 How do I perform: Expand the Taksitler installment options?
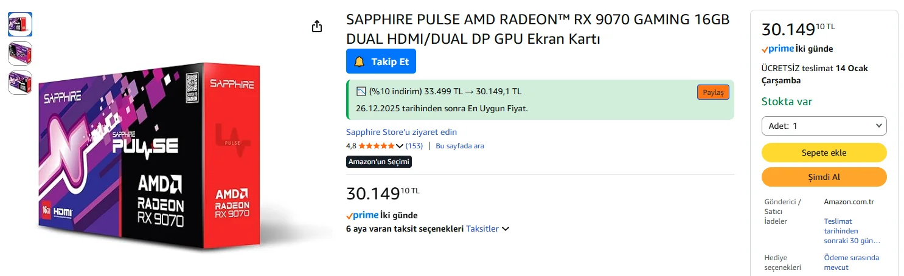click(488, 229)
